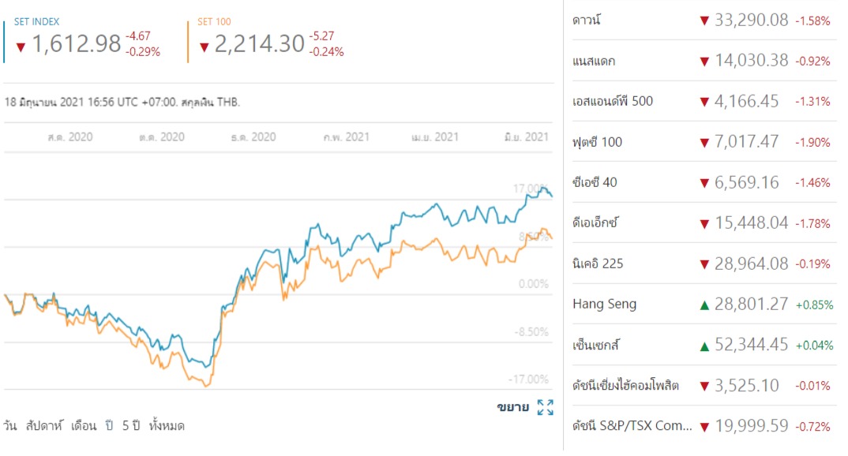The width and height of the screenshot is (848, 456).
Task: Show the 5 ปี chart range
Action: tap(130, 426)
